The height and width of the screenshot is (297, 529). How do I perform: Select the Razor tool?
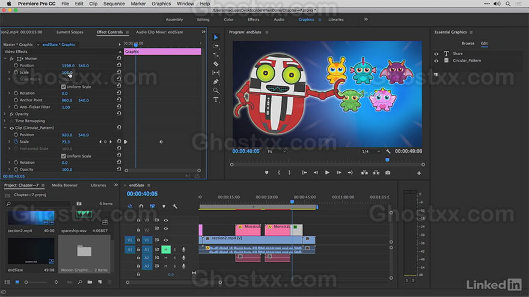(216, 64)
